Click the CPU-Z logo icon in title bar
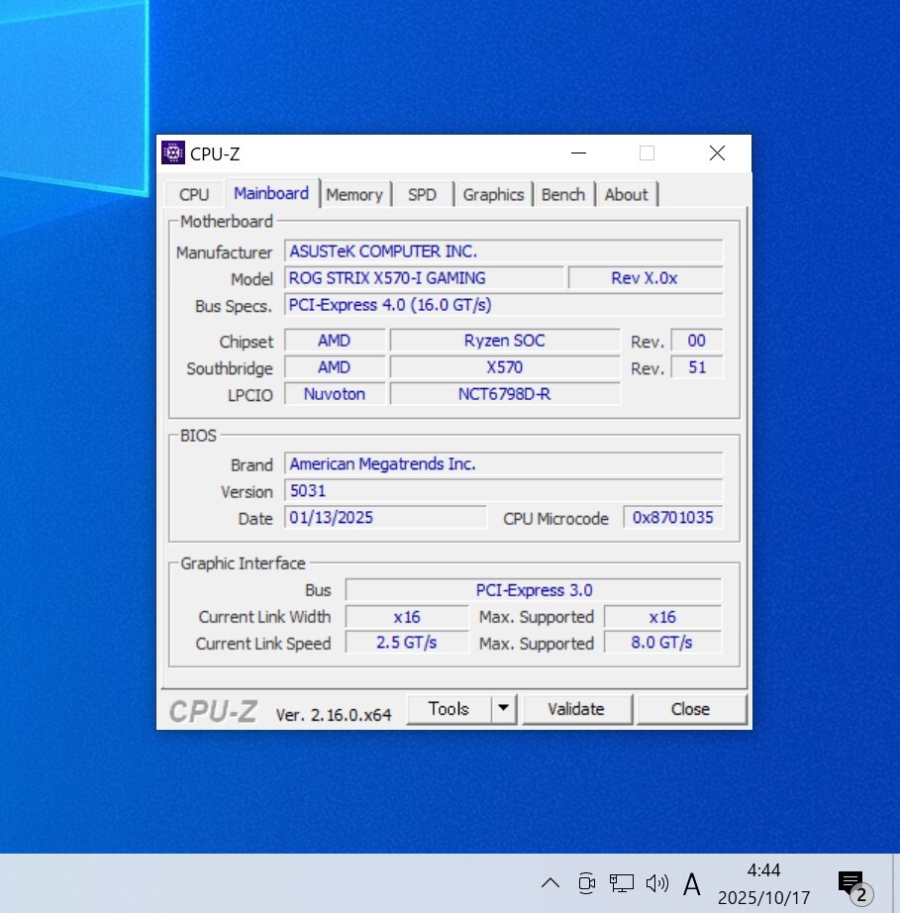This screenshot has width=900, height=913. [173, 153]
